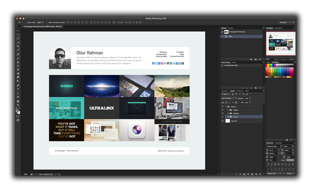Add a layer style with the fx icon
Viewport: 313px width, 192px height.
point(240,174)
